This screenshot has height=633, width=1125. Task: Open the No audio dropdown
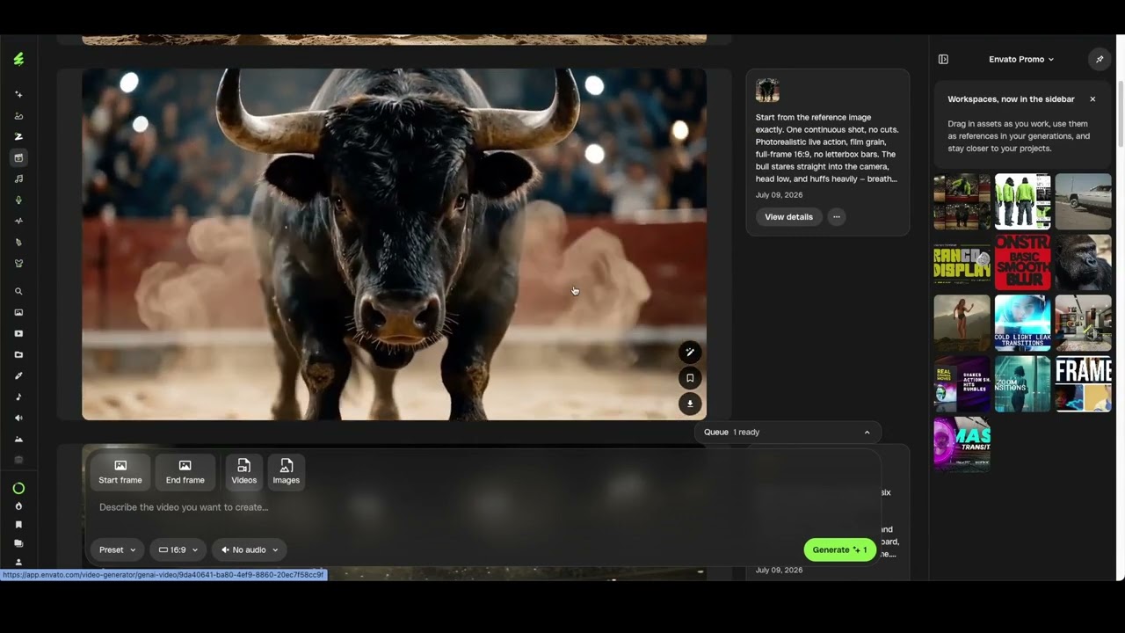250,549
